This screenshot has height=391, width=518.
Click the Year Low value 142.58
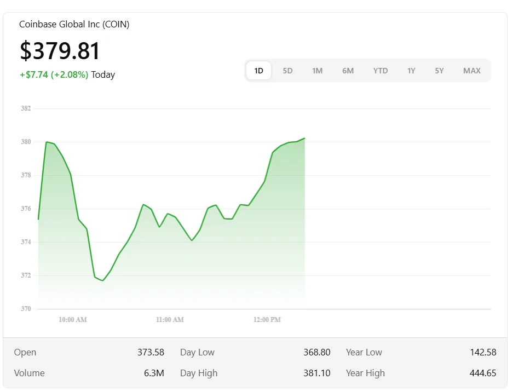click(483, 352)
